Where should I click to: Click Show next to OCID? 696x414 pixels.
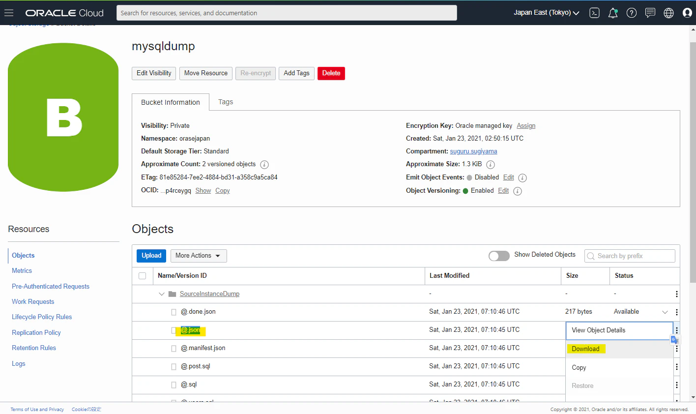click(x=203, y=191)
